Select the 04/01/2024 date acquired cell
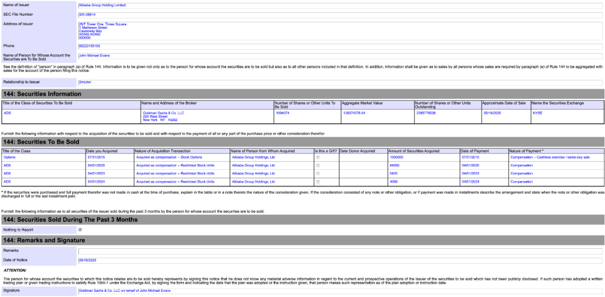Screen dimensions: 605x297 (110, 182)
